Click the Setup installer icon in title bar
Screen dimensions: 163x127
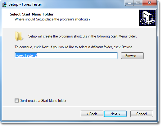pyautogui.click(x=5, y=4)
